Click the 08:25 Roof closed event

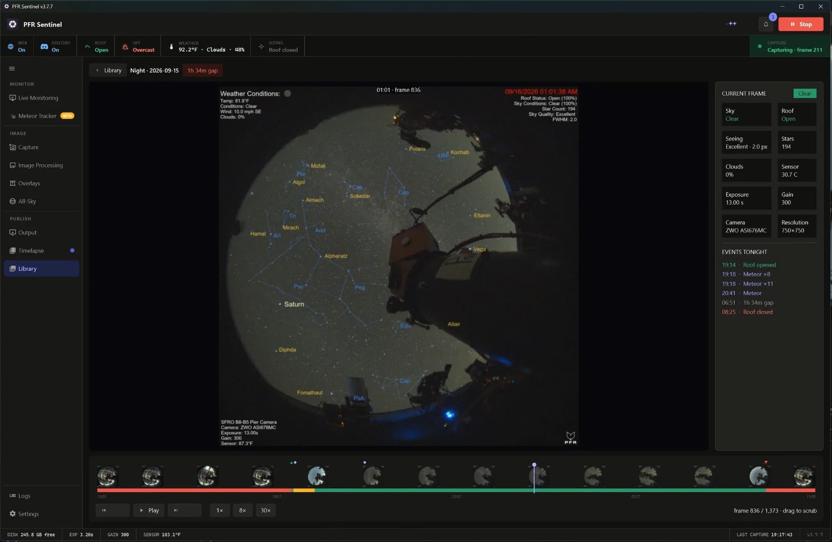[x=747, y=312]
